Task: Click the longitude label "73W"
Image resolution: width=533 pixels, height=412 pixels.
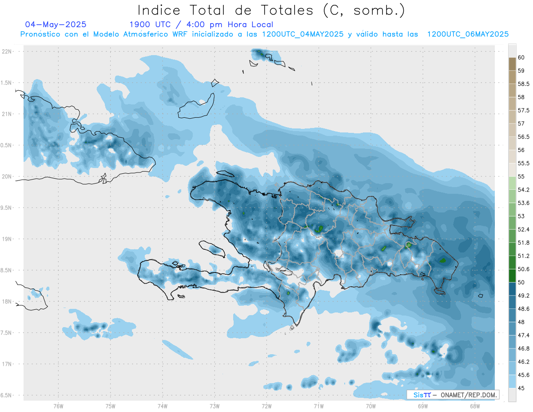Action: point(215,406)
